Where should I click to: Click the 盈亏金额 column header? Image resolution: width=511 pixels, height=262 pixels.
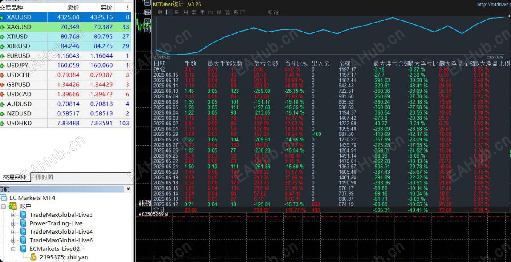(266, 64)
